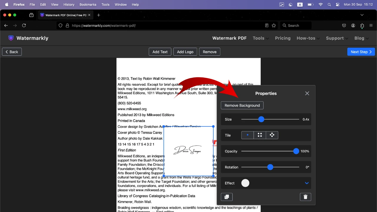Duplicate the watermark with the copy icon

click(227, 197)
